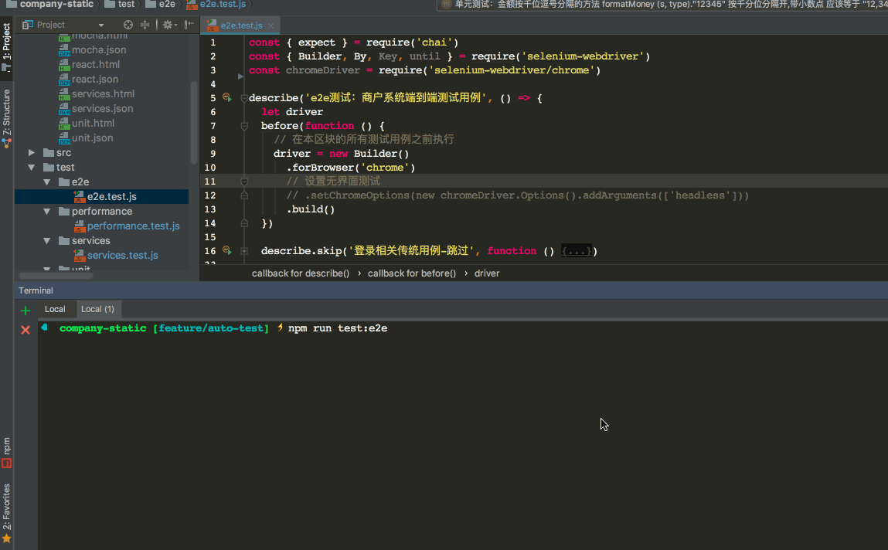Expand the src folder
888x550 pixels.
point(32,153)
